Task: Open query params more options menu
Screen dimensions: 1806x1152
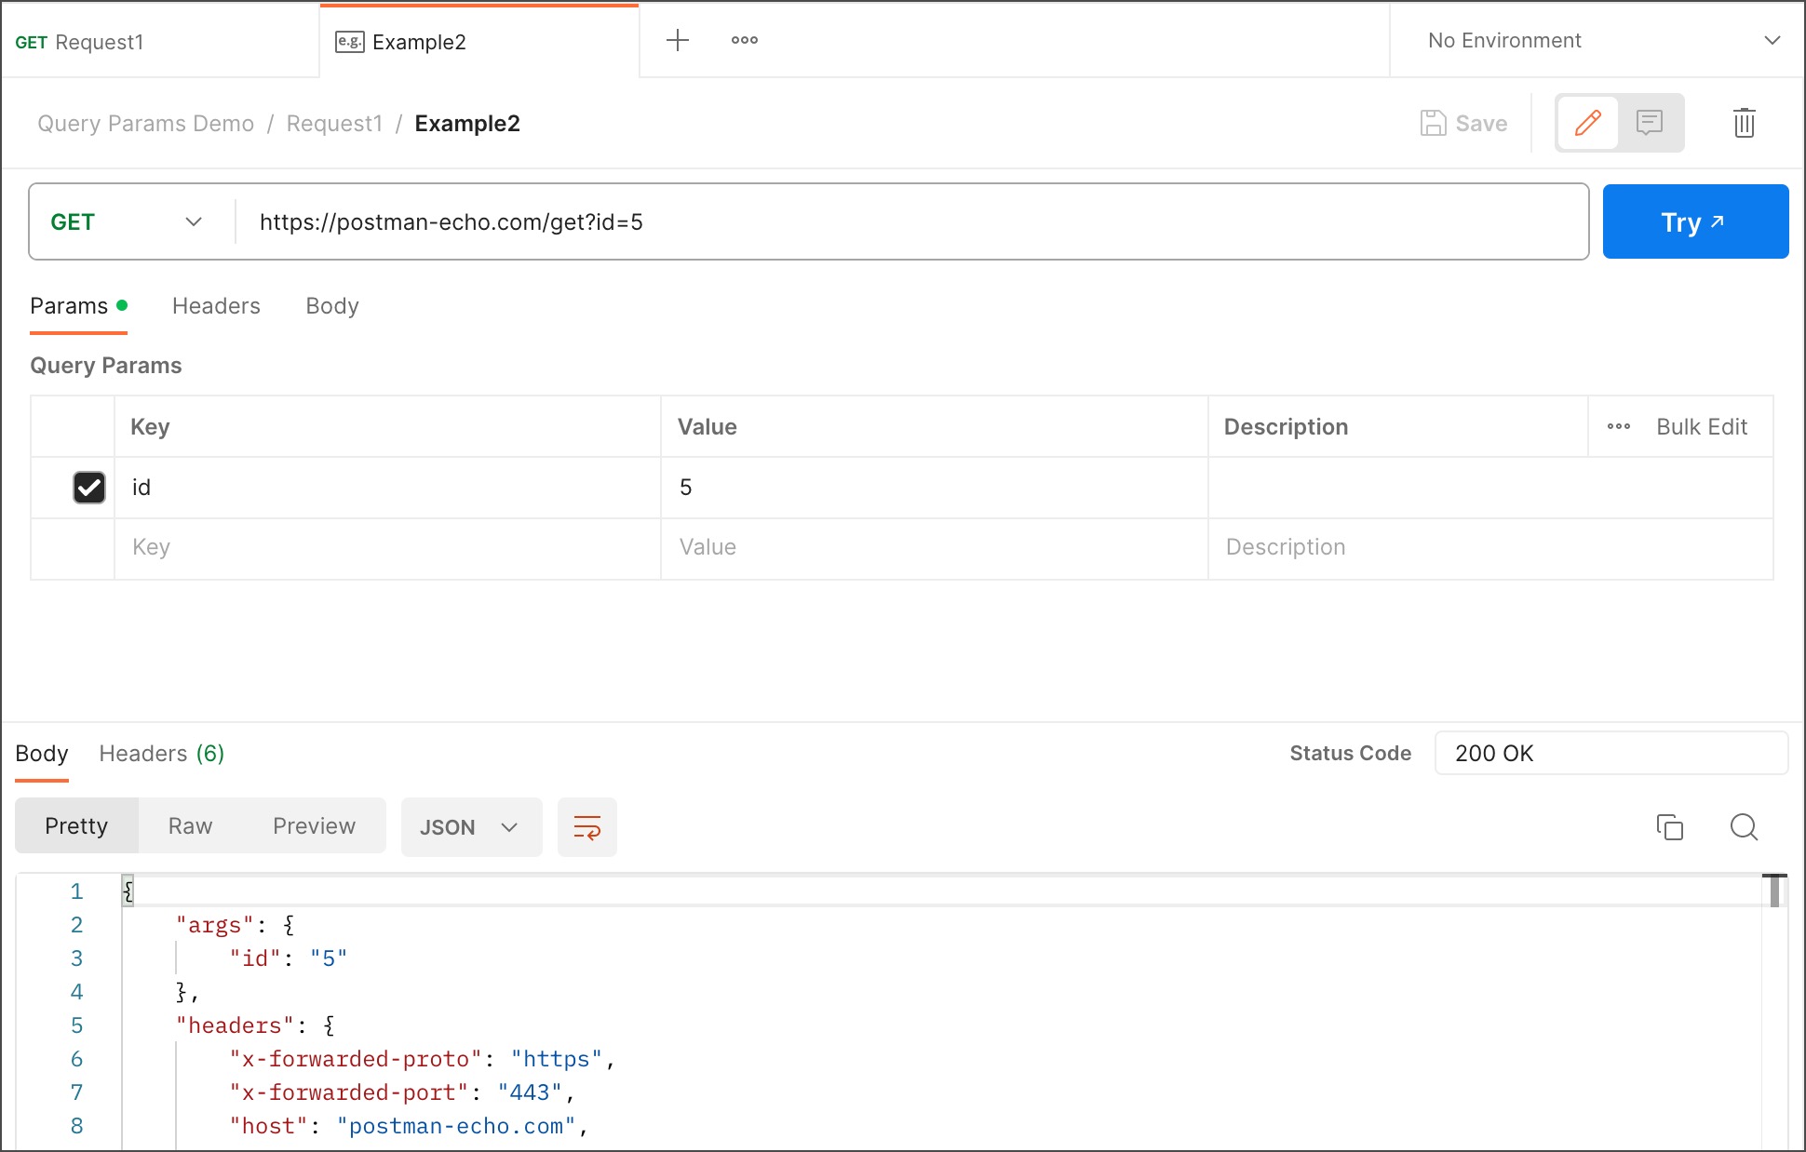Action: (1618, 426)
